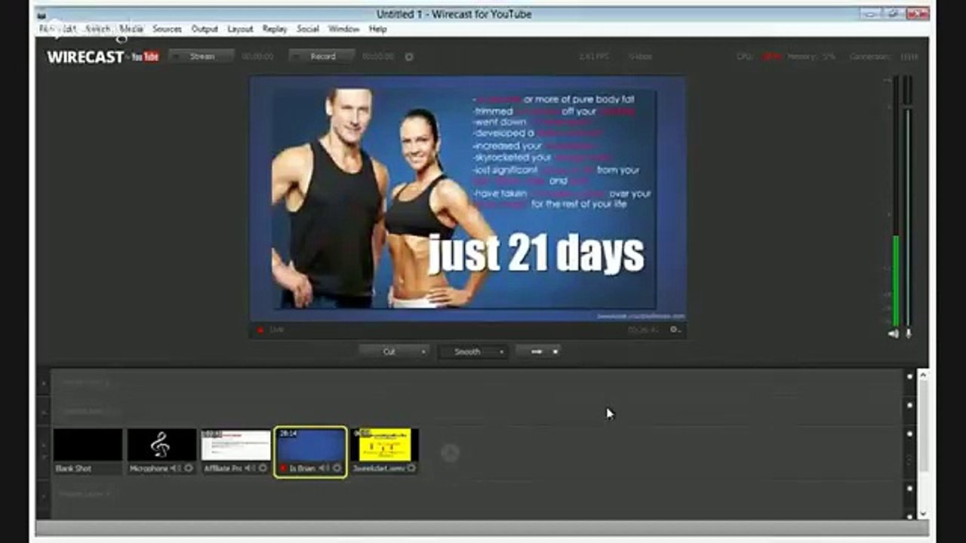The height and width of the screenshot is (543, 966).
Task: Select the Cut transition button
Action: coord(389,351)
